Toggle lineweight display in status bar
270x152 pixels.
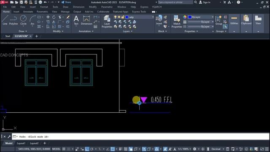[121, 149]
